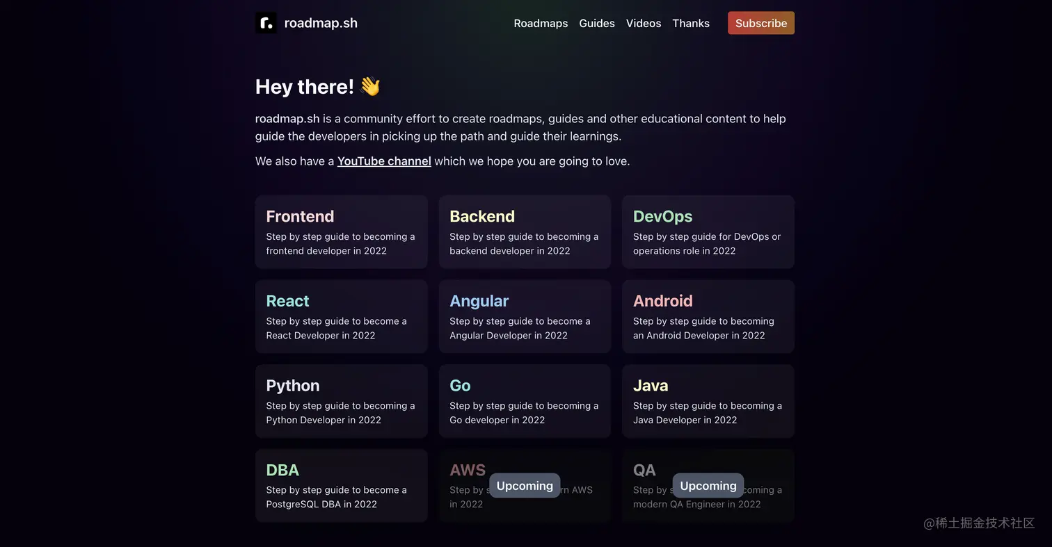
Task: Open the Python roadmap card
Action: 341,401
